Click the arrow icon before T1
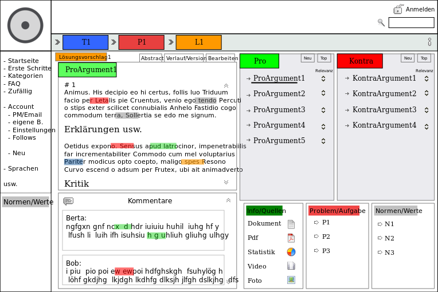Image resolution: width=438 pixels, height=292 pixels. click(x=57, y=42)
